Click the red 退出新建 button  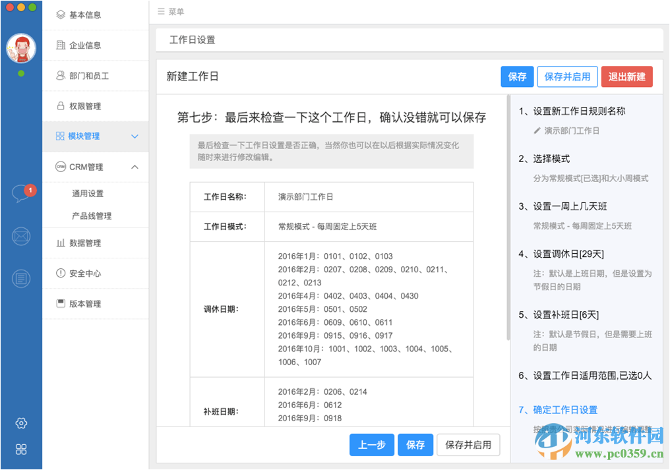626,76
